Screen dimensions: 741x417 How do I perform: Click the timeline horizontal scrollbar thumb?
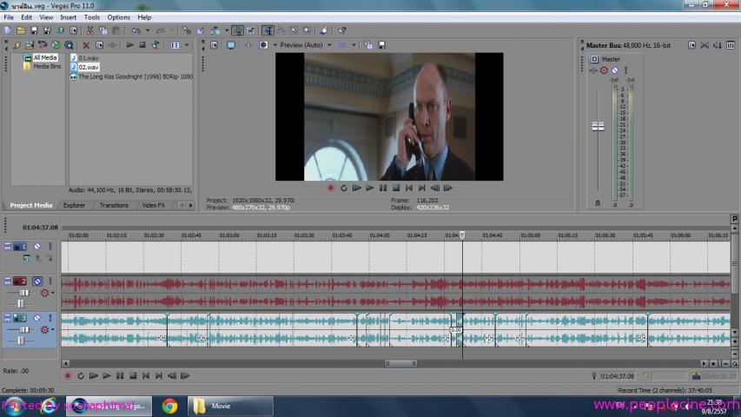pyautogui.click(x=400, y=364)
